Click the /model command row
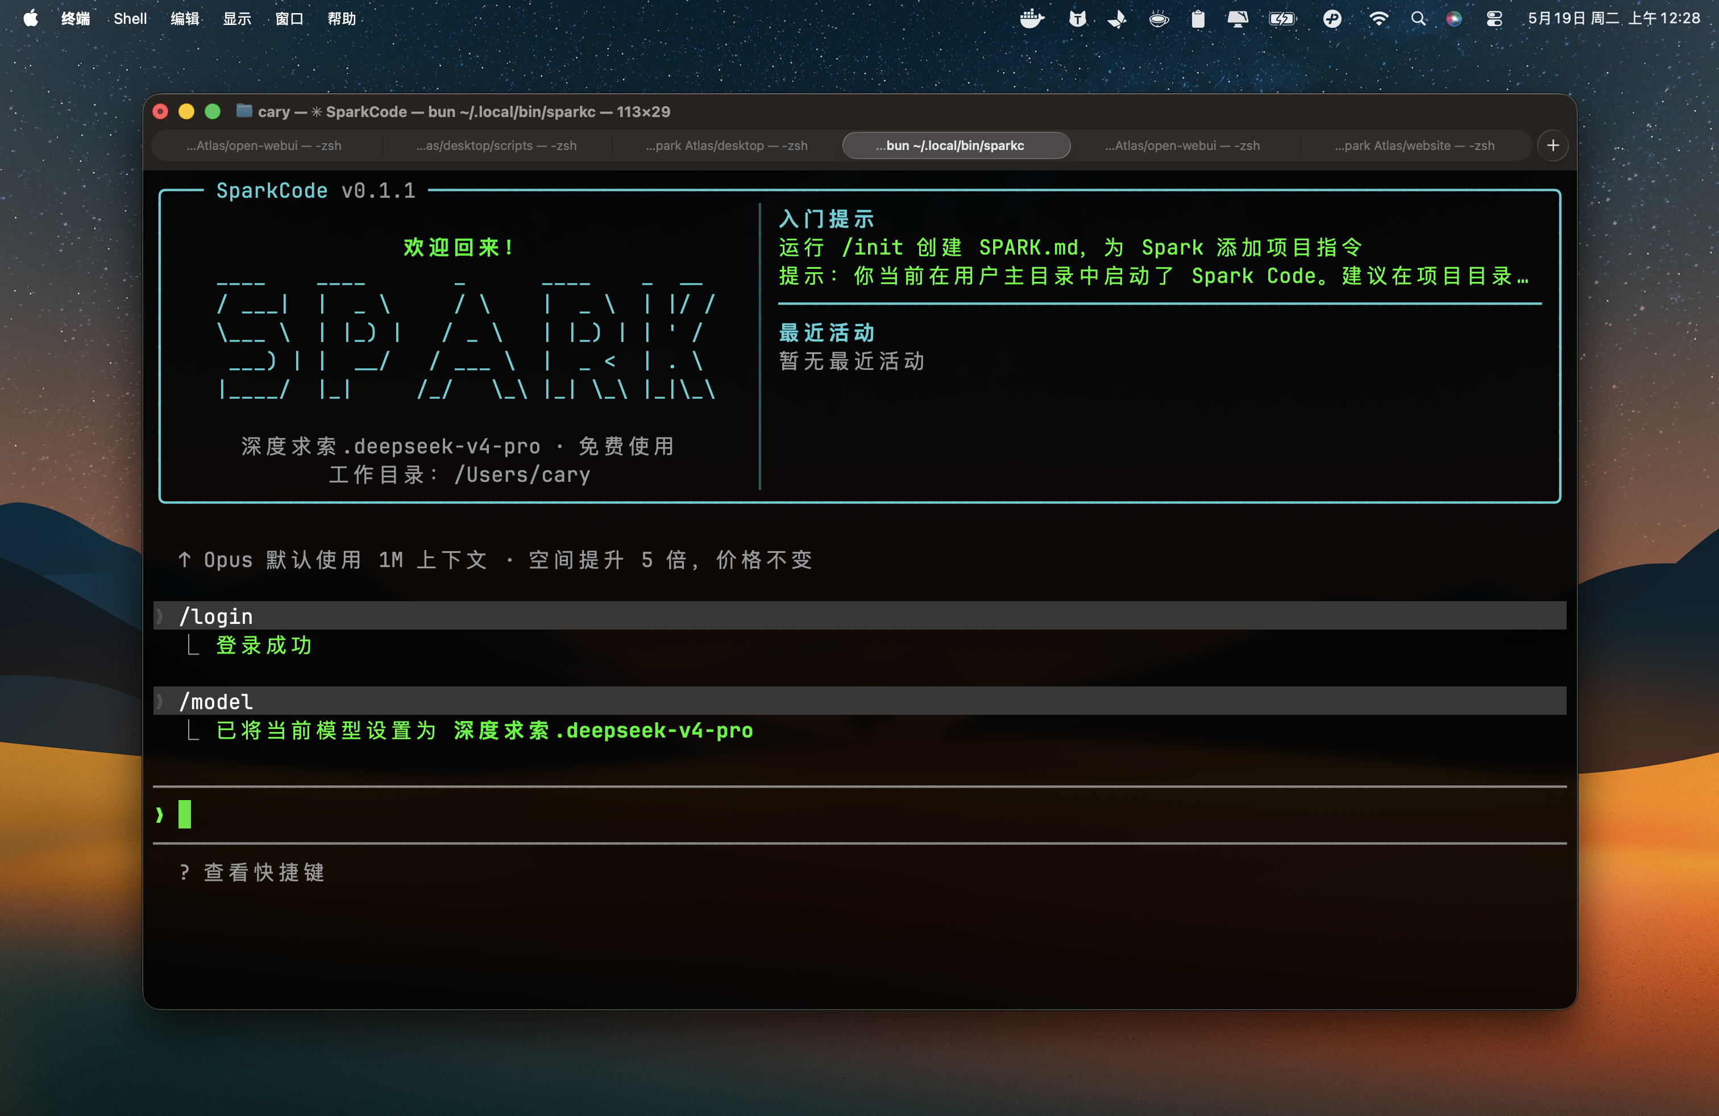The image size is (1719, 1116). click(x=859, y=701)
